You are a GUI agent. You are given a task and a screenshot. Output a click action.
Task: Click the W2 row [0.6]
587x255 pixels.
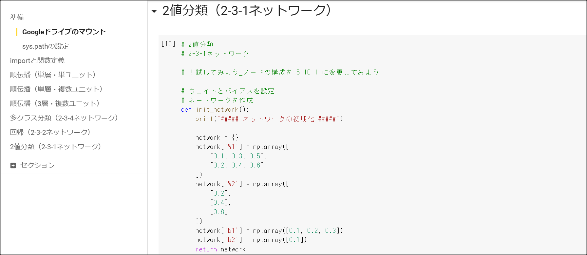(219, 212)
